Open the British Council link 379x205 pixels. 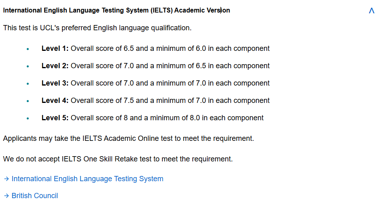35,196
